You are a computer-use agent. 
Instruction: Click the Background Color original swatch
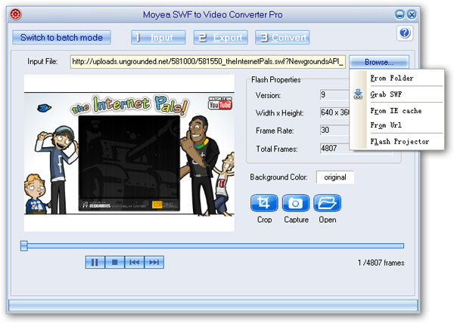coord(335,177)
